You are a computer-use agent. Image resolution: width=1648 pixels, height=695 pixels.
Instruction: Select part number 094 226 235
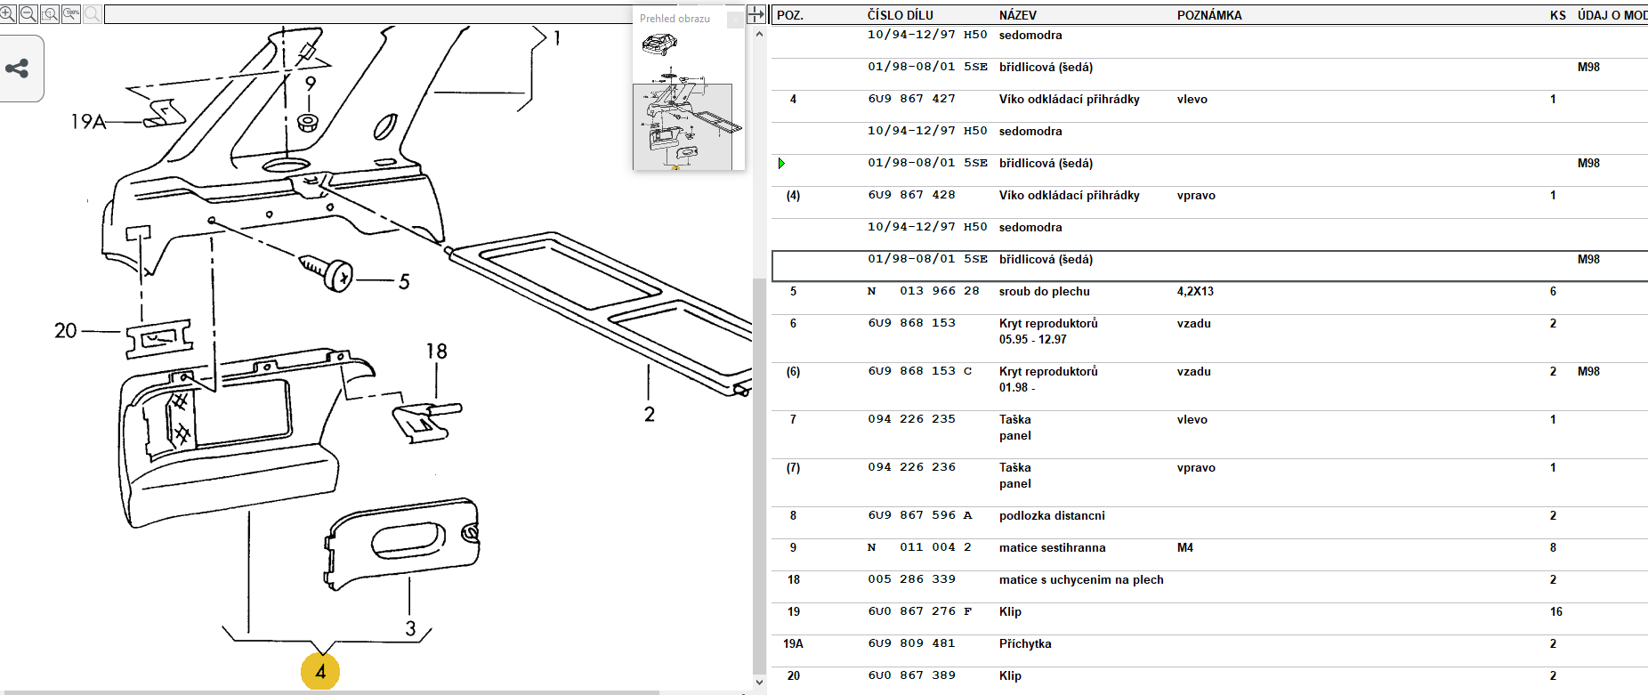912,419
